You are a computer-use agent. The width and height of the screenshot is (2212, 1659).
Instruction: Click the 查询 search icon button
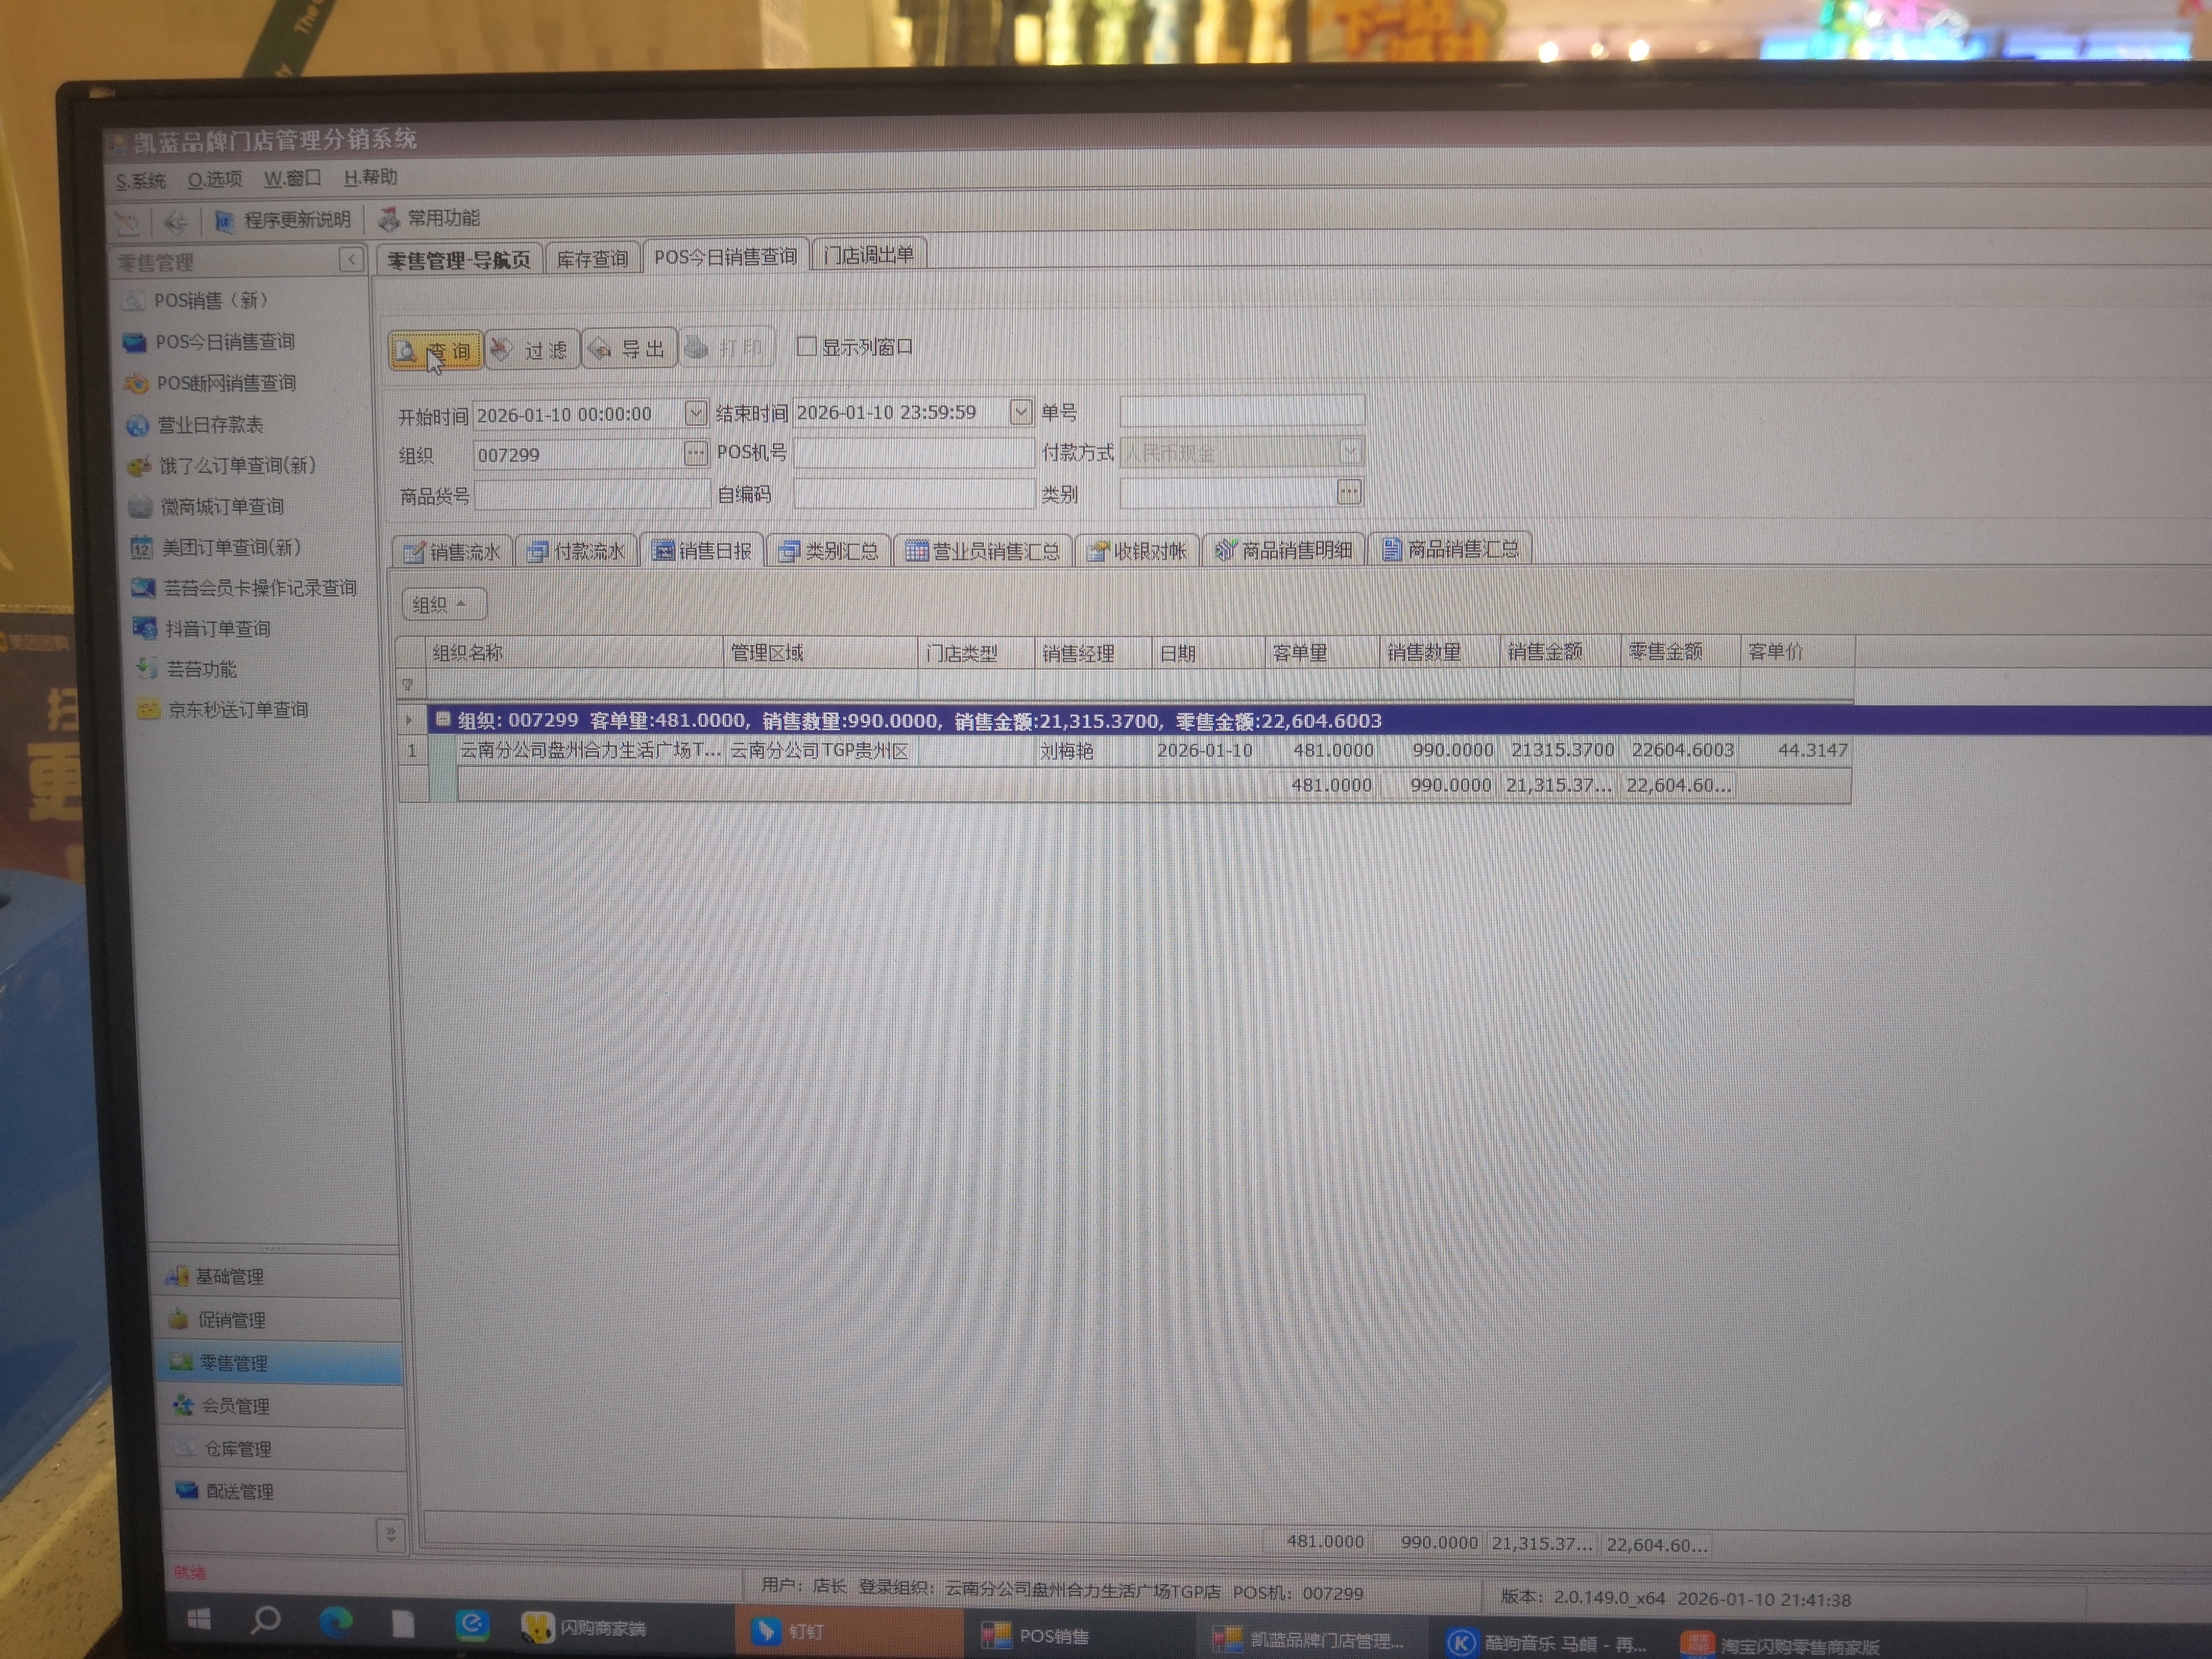(435, 350)
